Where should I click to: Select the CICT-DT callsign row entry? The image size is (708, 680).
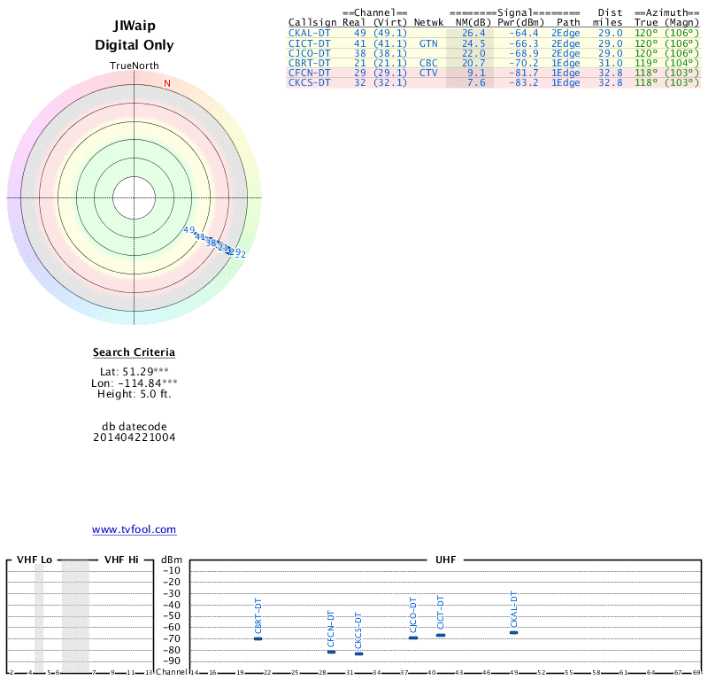tap(309, 42)
